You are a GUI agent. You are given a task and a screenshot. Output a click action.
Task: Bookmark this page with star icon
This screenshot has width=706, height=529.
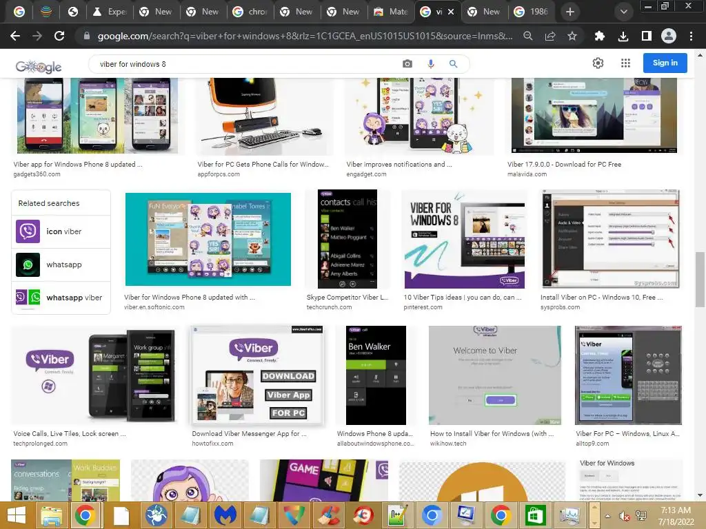coord(572,36)
